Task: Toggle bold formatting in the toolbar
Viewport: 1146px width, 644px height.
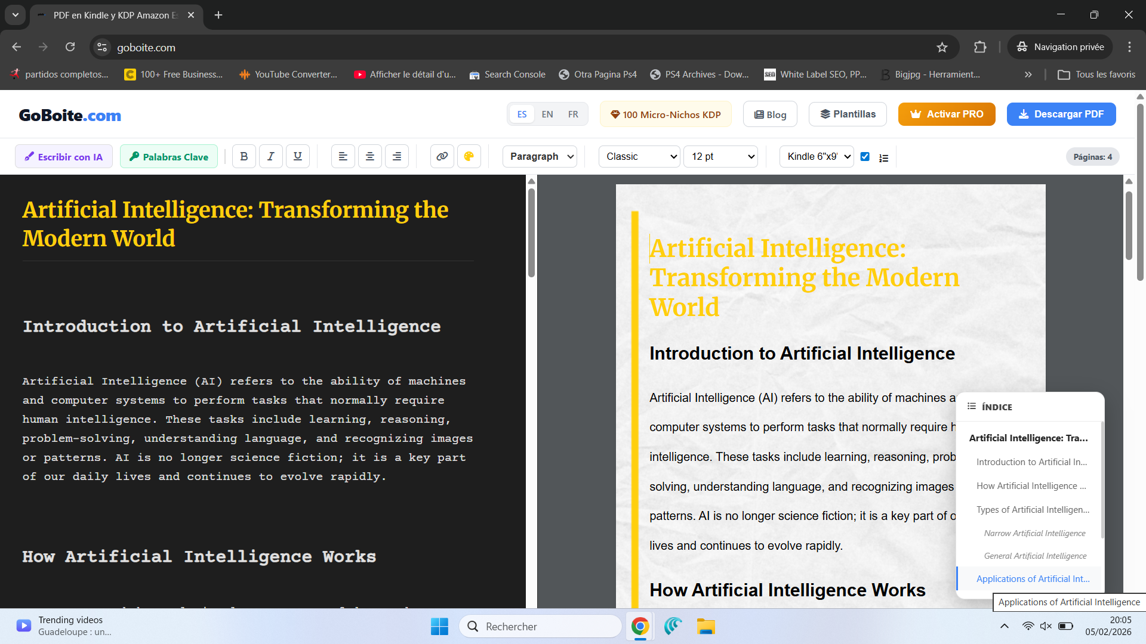Action: pyautogui.click(x=244, y=156)
